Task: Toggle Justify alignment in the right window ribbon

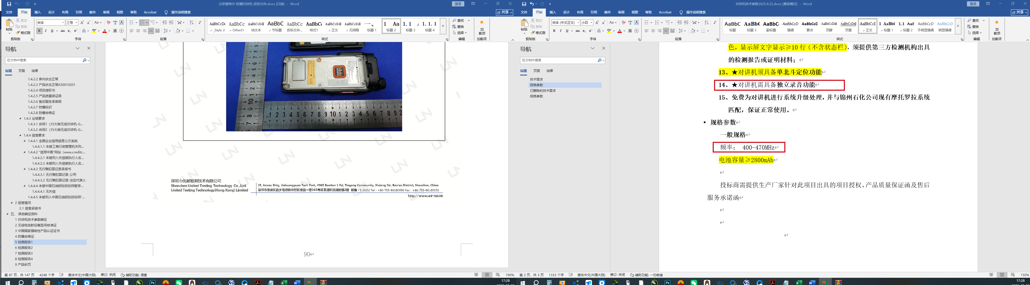Action: tap(666, 31)
